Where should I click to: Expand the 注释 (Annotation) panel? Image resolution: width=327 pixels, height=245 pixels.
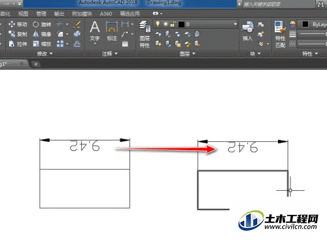coord(110,54)
